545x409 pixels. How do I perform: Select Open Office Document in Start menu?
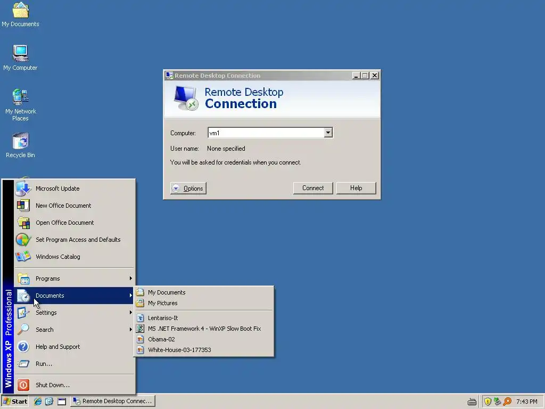75,223
